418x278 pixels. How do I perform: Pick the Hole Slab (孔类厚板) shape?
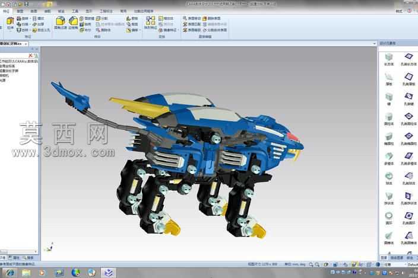408,79
